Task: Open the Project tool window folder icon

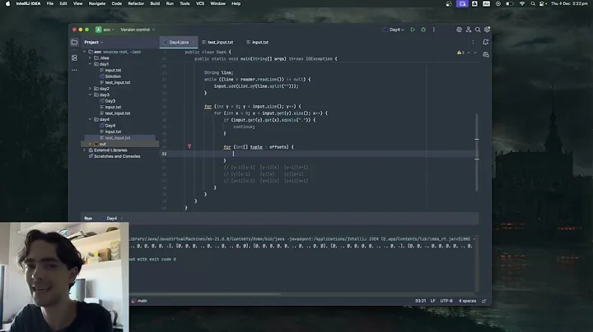Action: pyautogui.click(x=74, y=42)
